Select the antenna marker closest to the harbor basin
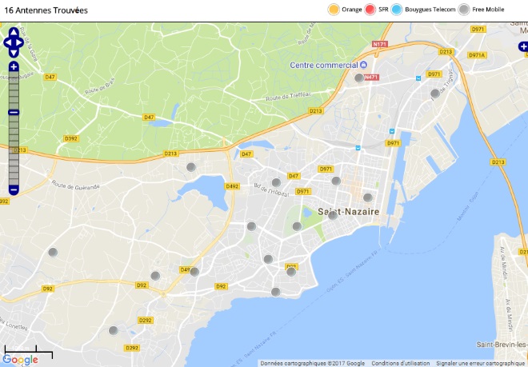 click(x=367, y=197)
